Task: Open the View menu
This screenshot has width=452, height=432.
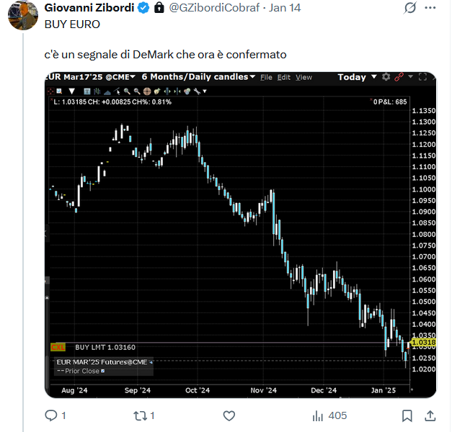Action: 303,77
